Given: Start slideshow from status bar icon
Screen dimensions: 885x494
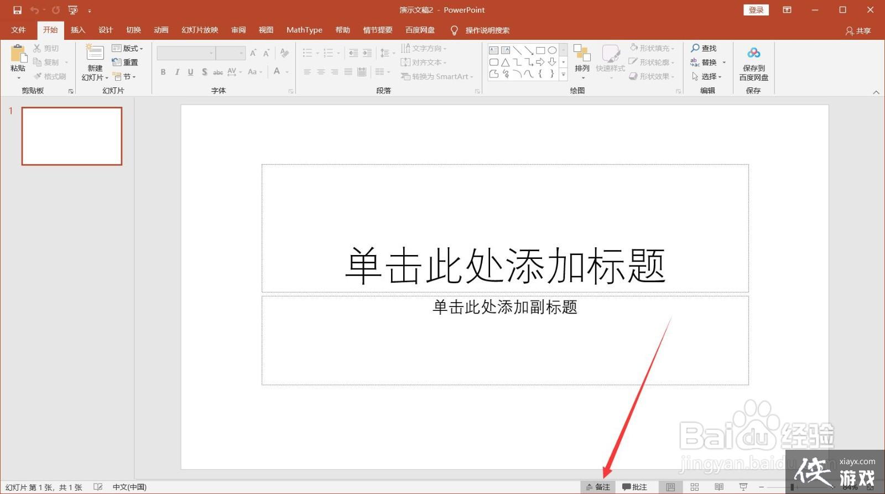Looking at the screenshot, I should (743, 487).
